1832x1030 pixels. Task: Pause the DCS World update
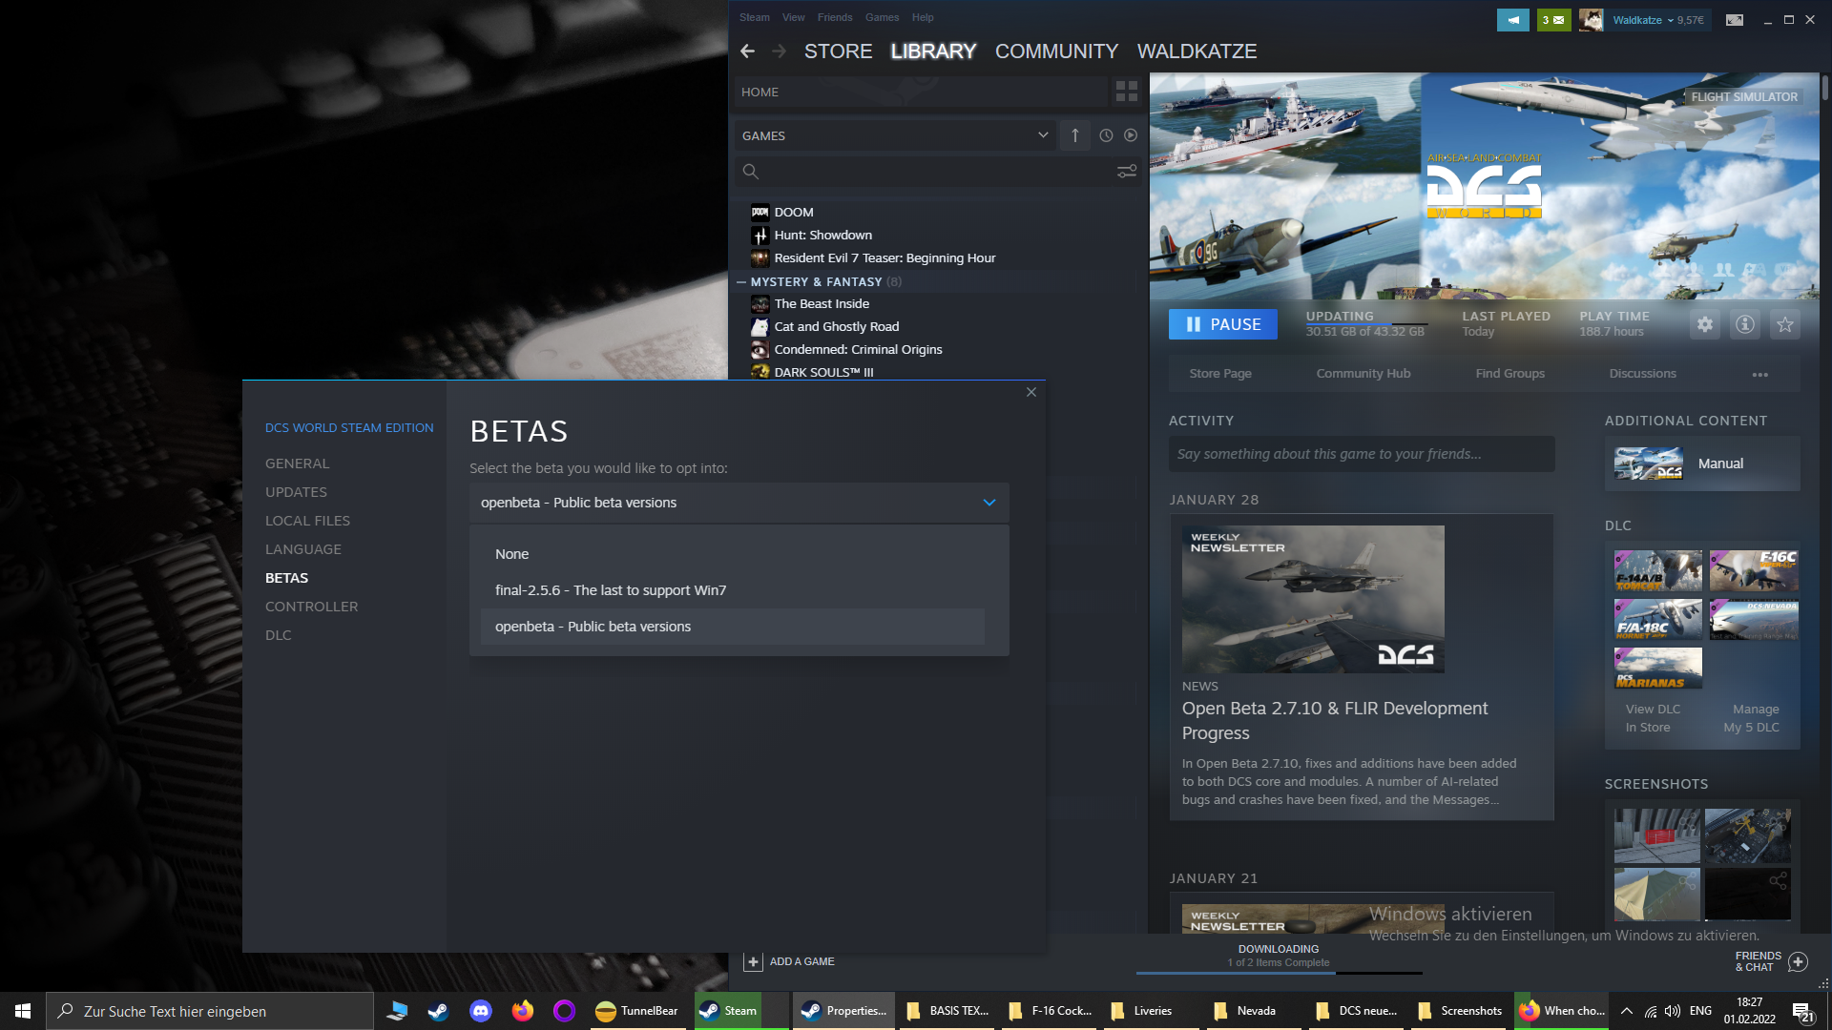(1223, 324)
